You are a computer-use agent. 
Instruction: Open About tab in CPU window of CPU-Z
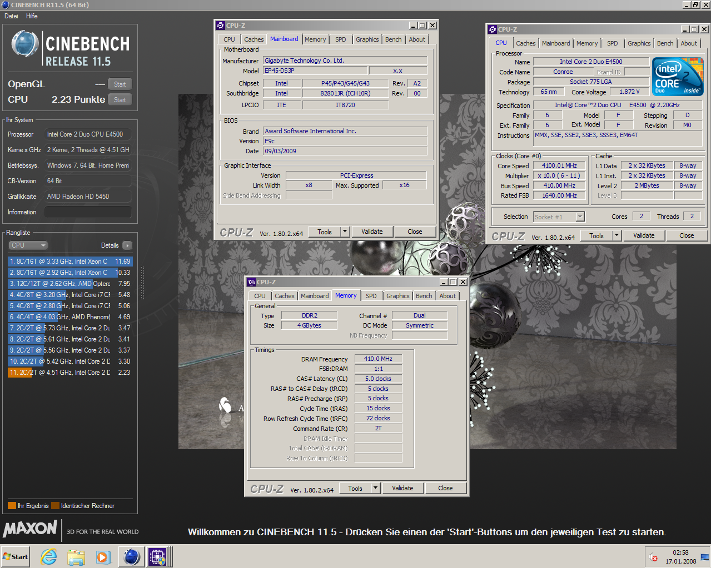[689, 43]
